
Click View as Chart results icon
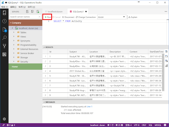[x=166, y=66]
